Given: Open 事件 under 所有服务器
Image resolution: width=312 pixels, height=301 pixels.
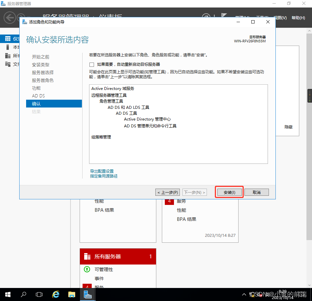Looking at the screenshot, I should click(x=99, y=279).
